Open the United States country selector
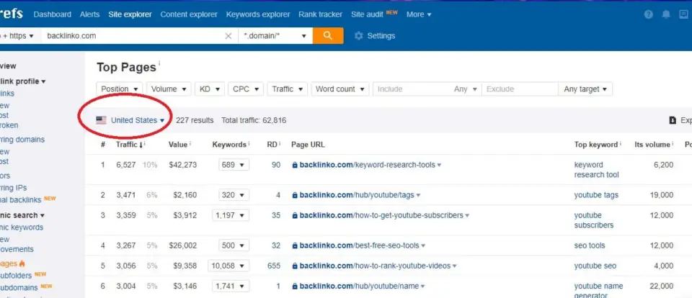692x298 pixels. 137,120
